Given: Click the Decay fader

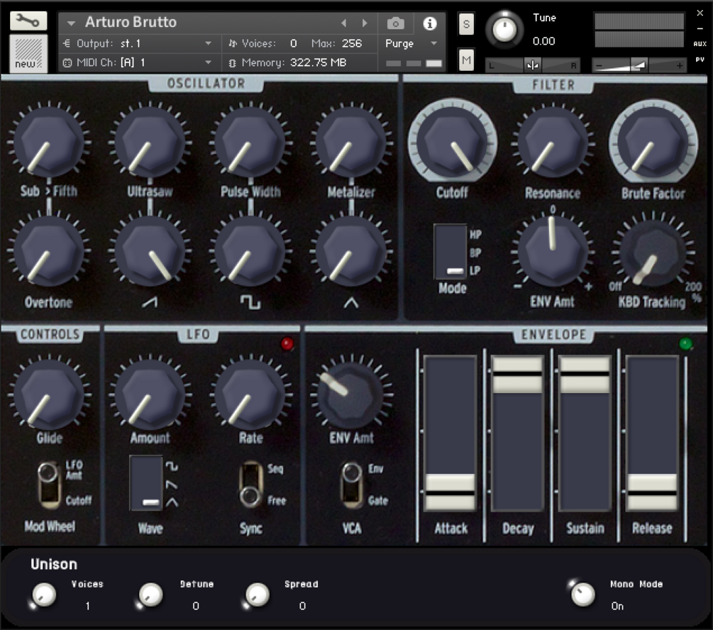Looking at the screenshot, I should click(517, 375).
